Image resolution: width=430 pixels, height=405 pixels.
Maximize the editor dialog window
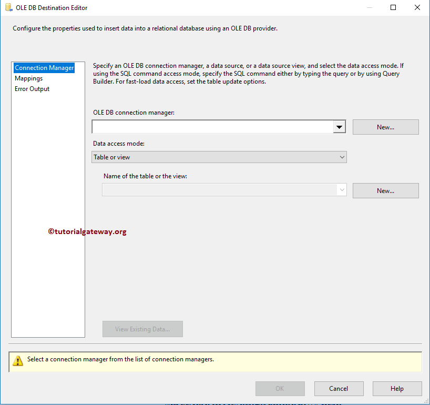coord(393,8)
